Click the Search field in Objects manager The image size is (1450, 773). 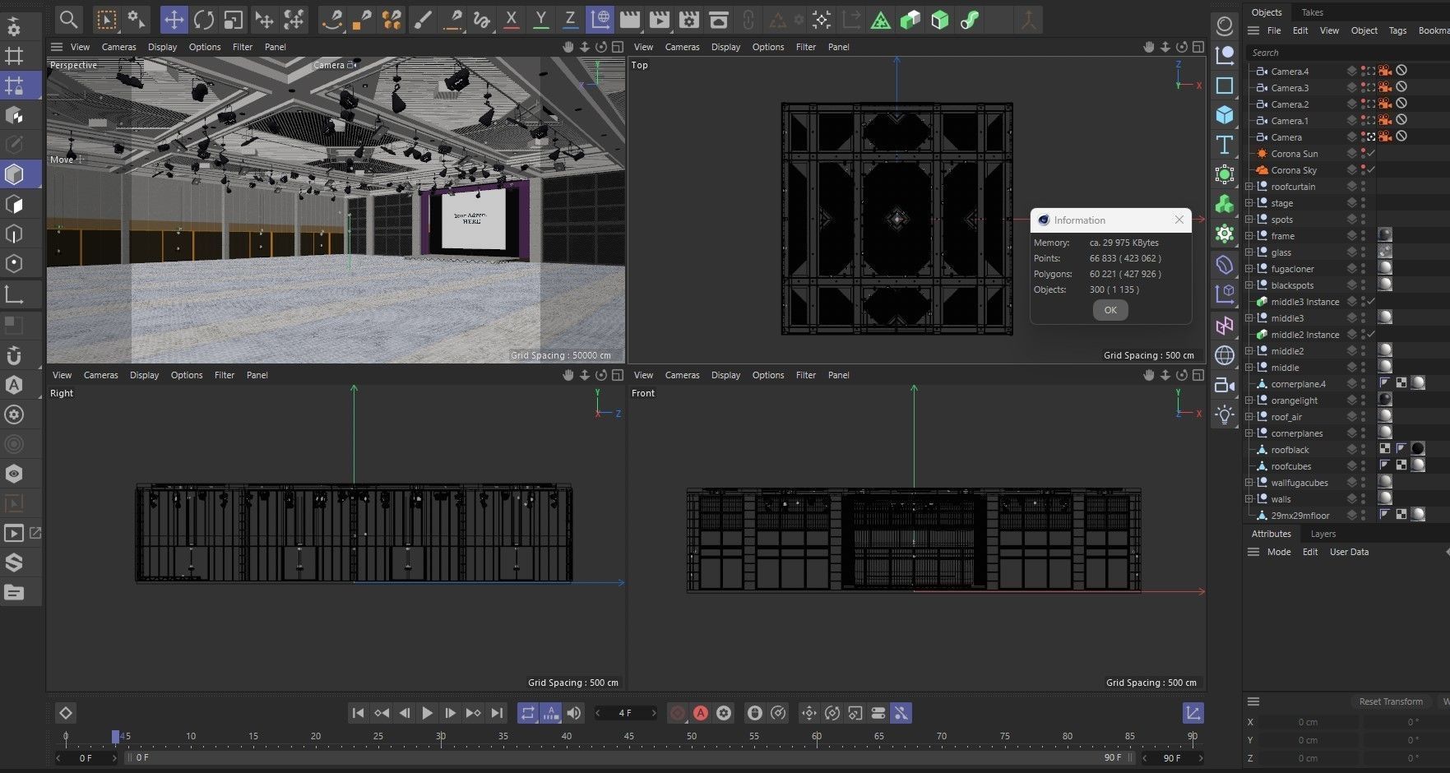point(1349,53)
